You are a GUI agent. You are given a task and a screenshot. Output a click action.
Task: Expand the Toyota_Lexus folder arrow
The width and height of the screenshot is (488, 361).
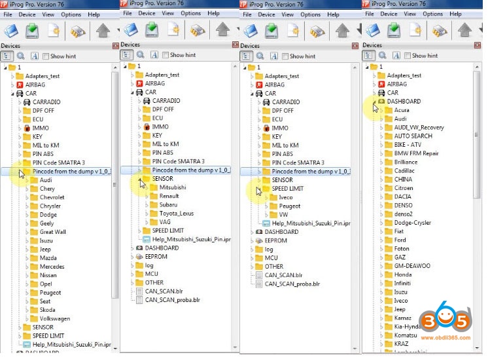(x=147, y=214)
